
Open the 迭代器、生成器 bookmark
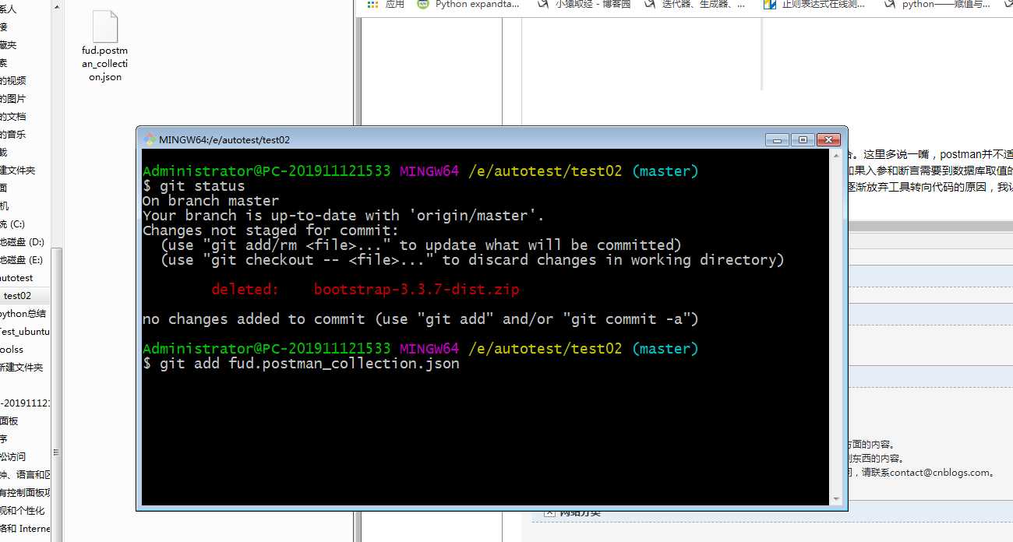[694, 5]
